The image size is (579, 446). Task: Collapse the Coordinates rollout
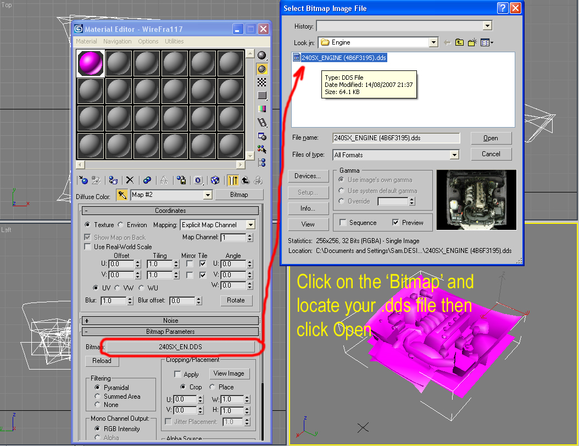pos(170,211)
